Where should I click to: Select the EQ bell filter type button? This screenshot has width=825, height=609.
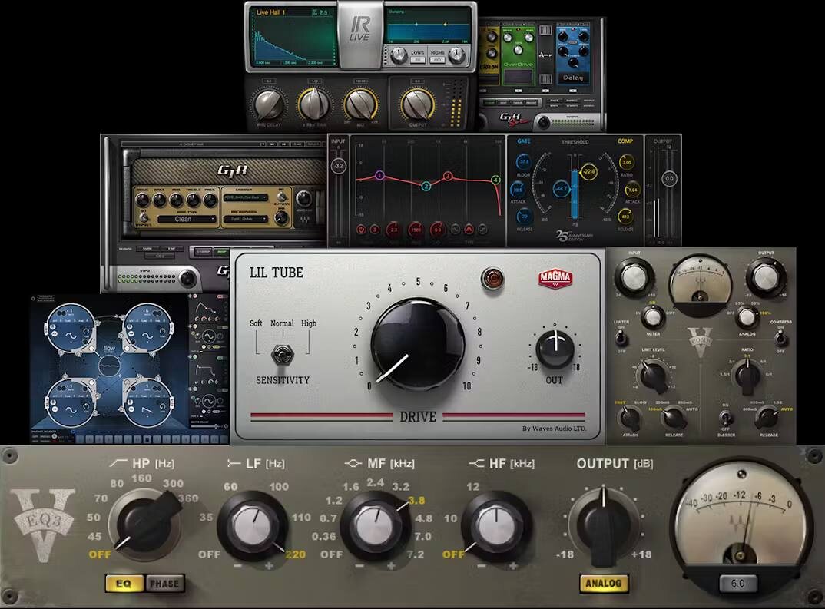pos(469,230)
